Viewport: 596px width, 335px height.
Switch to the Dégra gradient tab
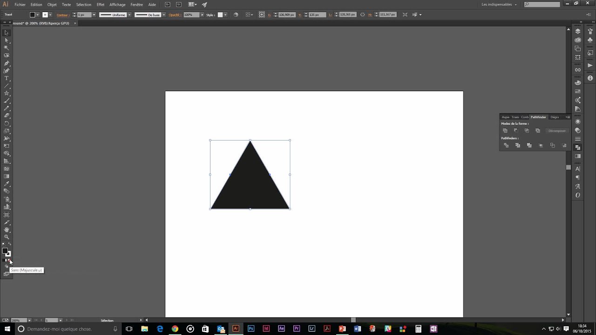point(555,117)
